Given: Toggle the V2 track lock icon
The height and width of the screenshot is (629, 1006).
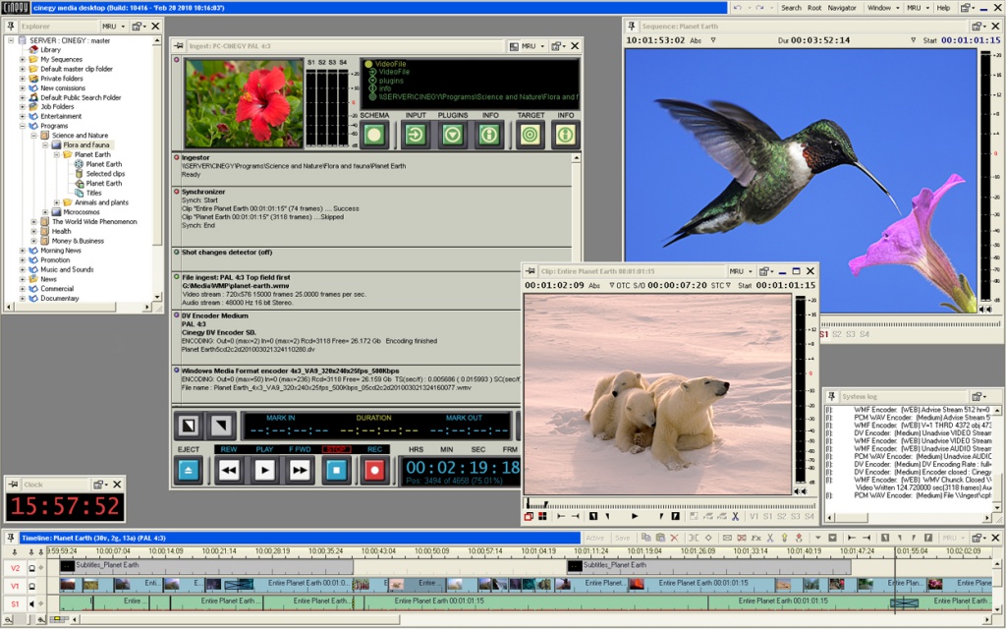Looking at the screenshot, I should tap(31, 568).
